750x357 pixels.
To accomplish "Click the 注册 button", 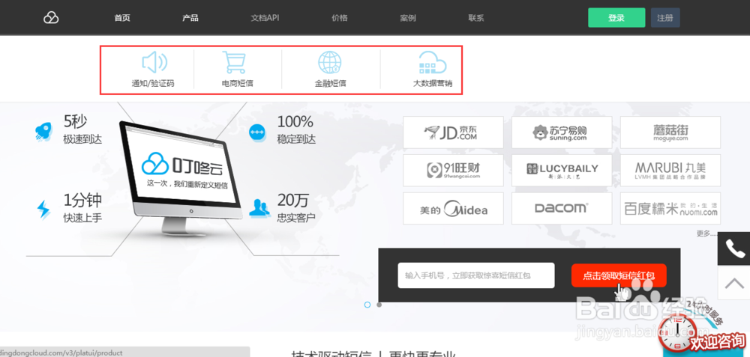I will [x=665, y=18].
